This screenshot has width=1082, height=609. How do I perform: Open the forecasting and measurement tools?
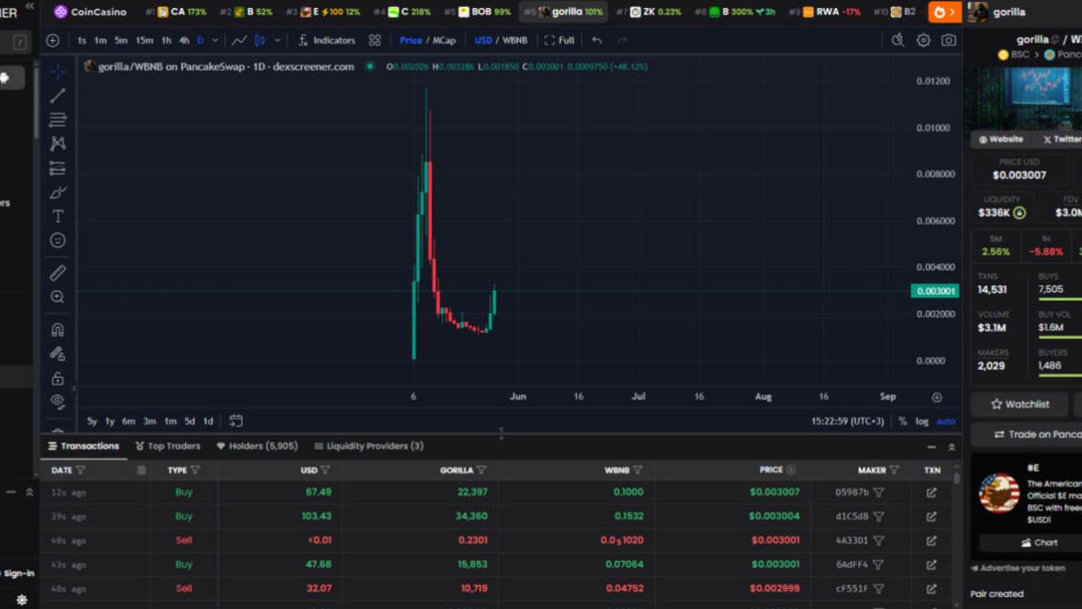click(x=58, y=168)
